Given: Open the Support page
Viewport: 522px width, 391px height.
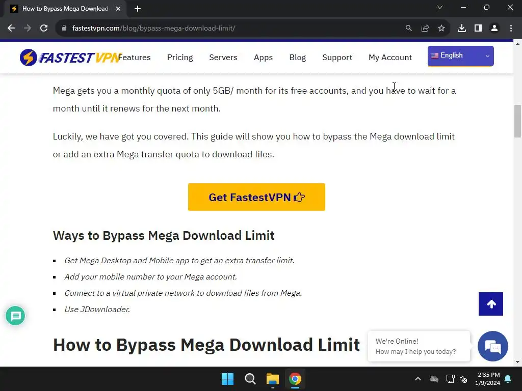Looking at the screenshot, I should [337, 58].
